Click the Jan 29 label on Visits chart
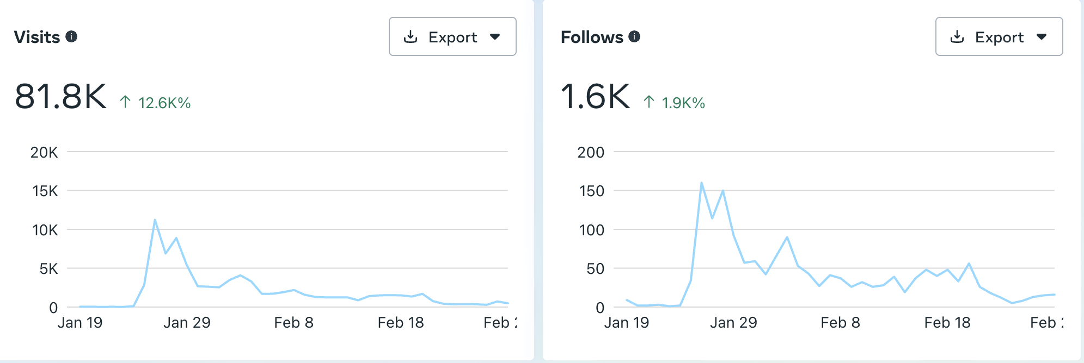 [187, 323]
